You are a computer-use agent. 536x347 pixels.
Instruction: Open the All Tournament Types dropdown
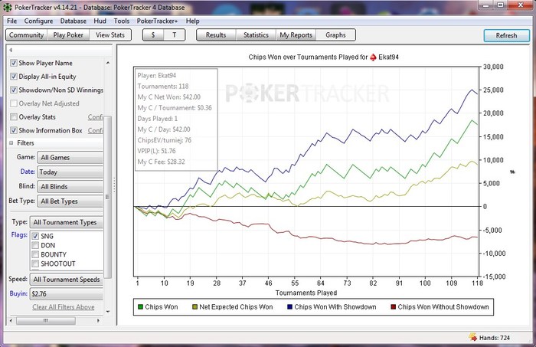[67, 222]
